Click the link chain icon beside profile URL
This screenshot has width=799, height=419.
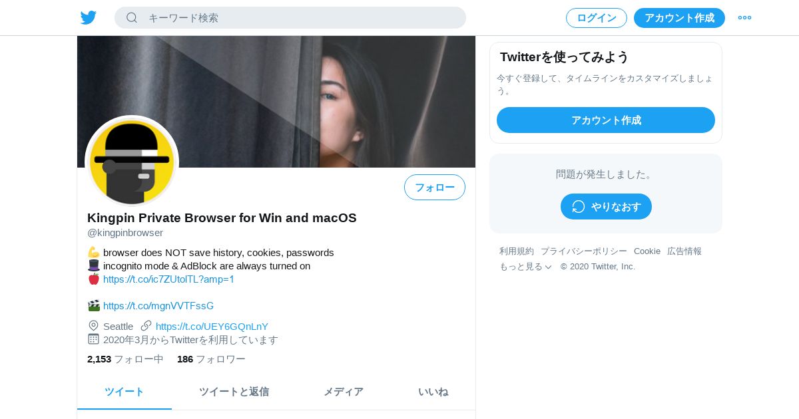[x=146, y=326]
